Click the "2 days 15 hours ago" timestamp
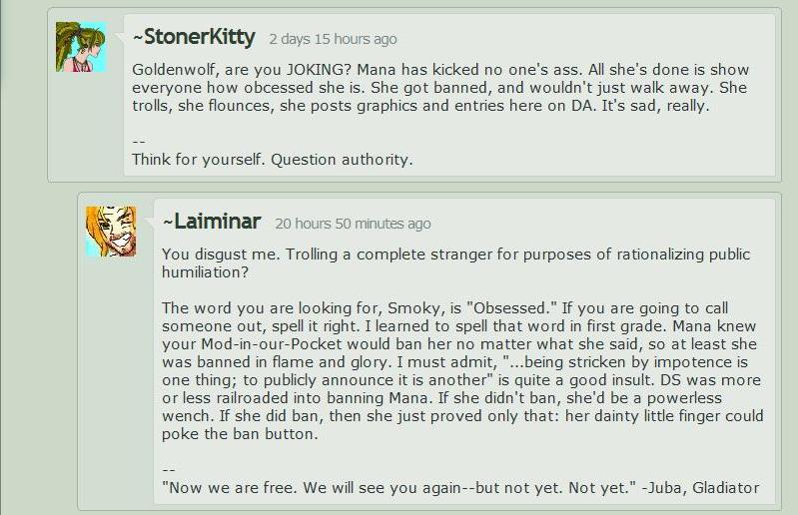798x515 pixels. pos(333,39)
